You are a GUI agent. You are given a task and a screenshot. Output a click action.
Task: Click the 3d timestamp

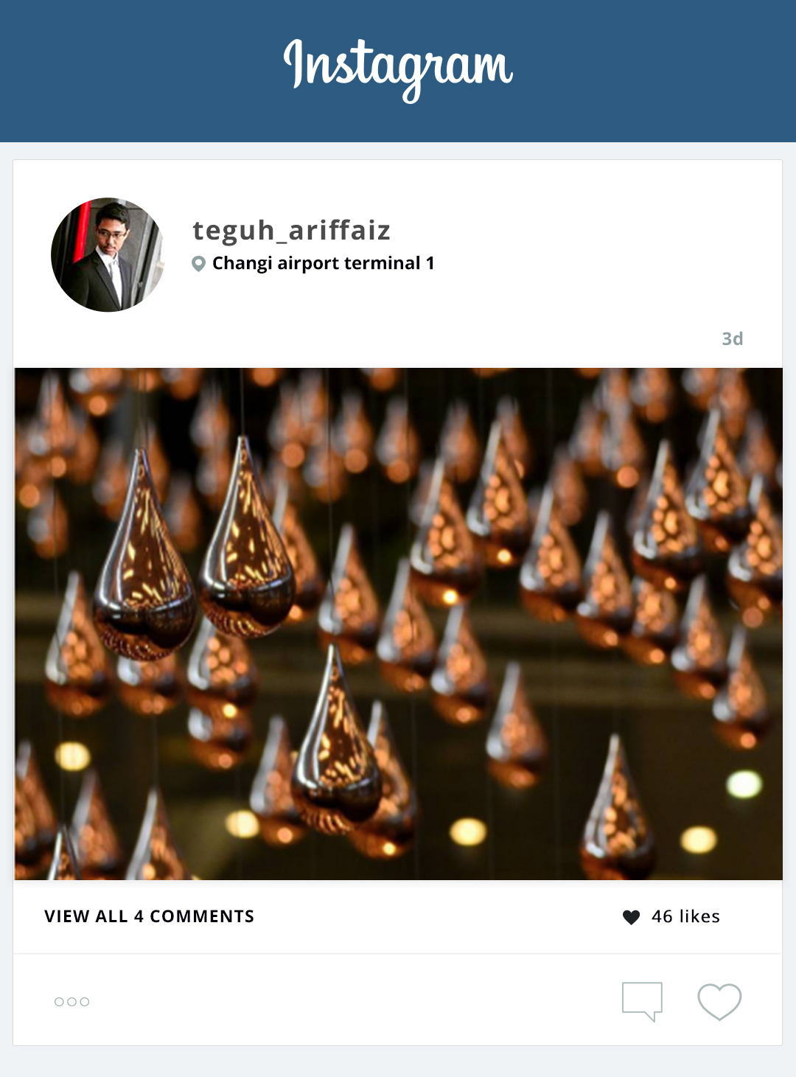732,338
